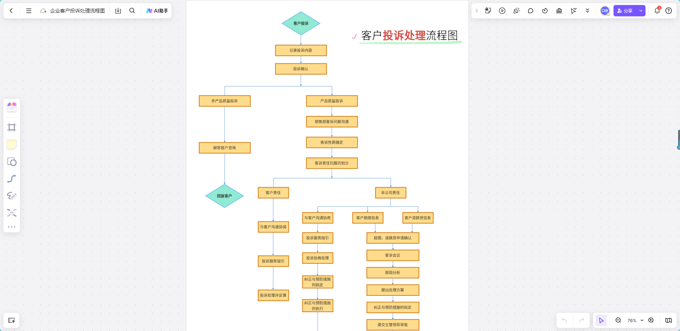Viewport: 680px width, 331px height.
Task: Start presentation play mode
Action: [502, 11]
